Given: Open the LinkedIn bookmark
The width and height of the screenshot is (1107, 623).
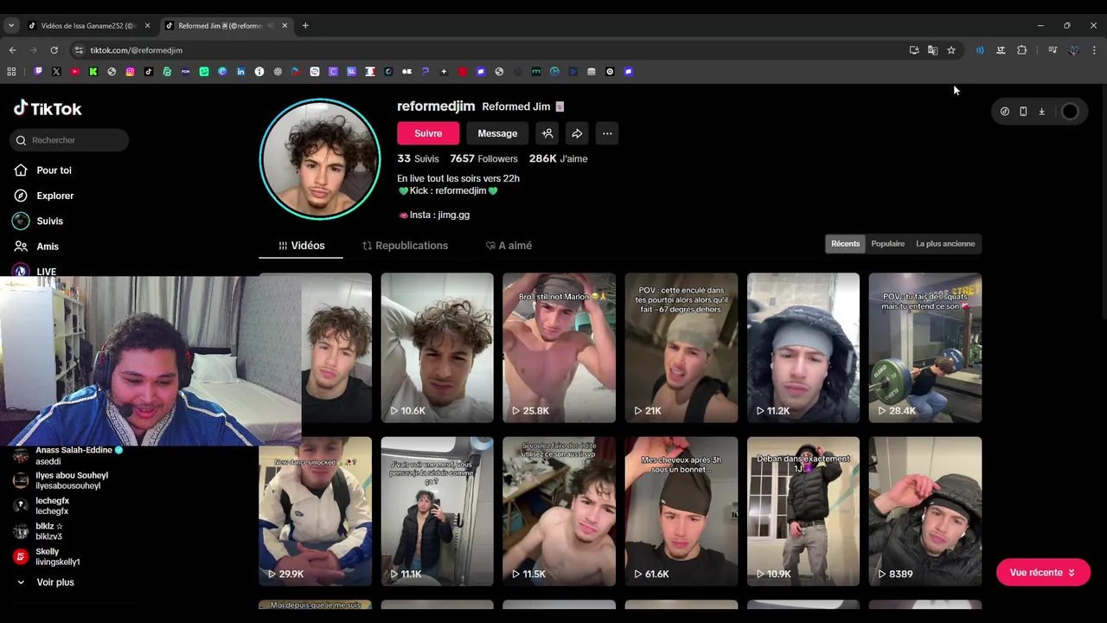Looking at the screenshot, I should click(240, 72).
